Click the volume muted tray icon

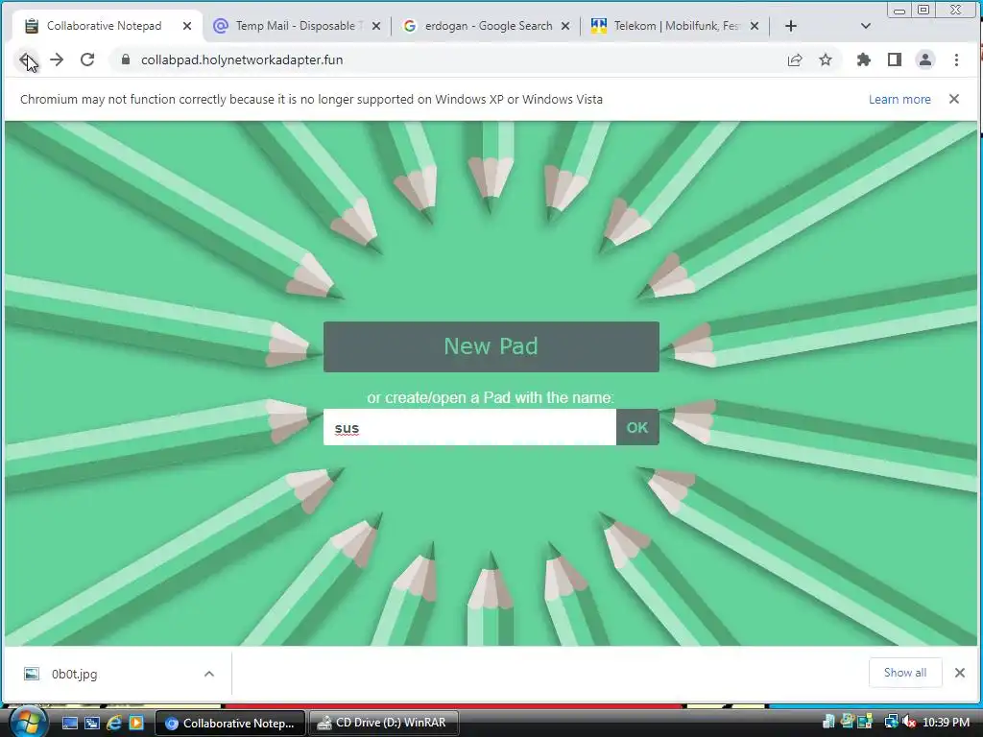(908, 723)
